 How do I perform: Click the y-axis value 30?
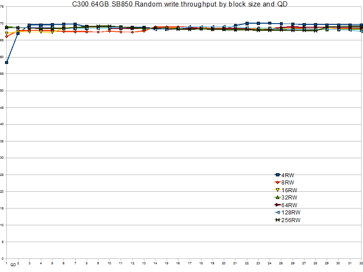click(2, 158)
